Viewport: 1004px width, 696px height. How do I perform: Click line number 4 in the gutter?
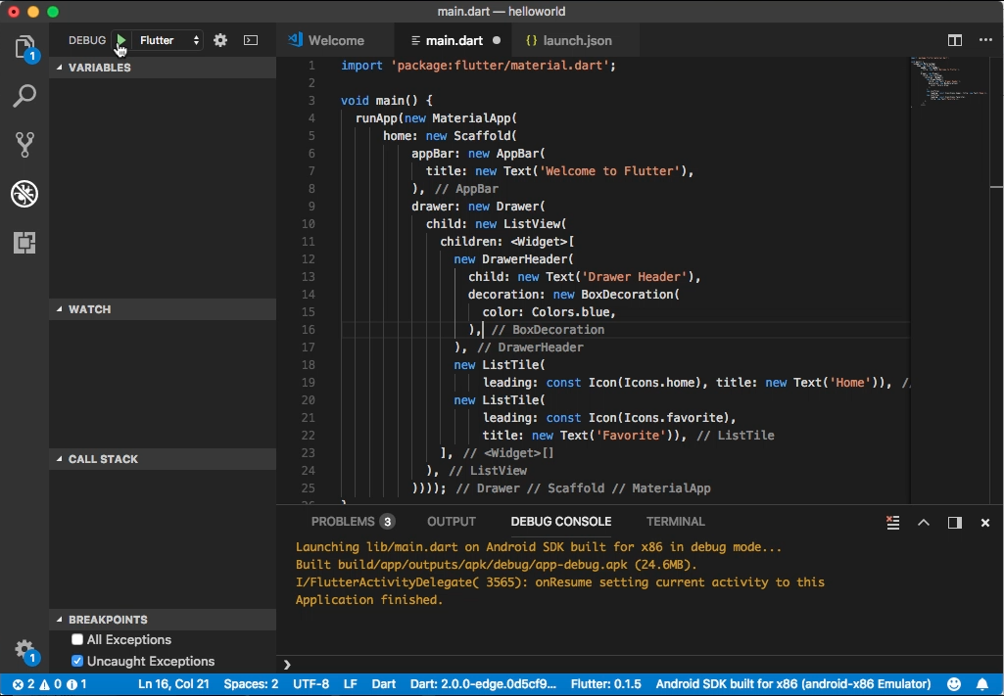[311, 117]
